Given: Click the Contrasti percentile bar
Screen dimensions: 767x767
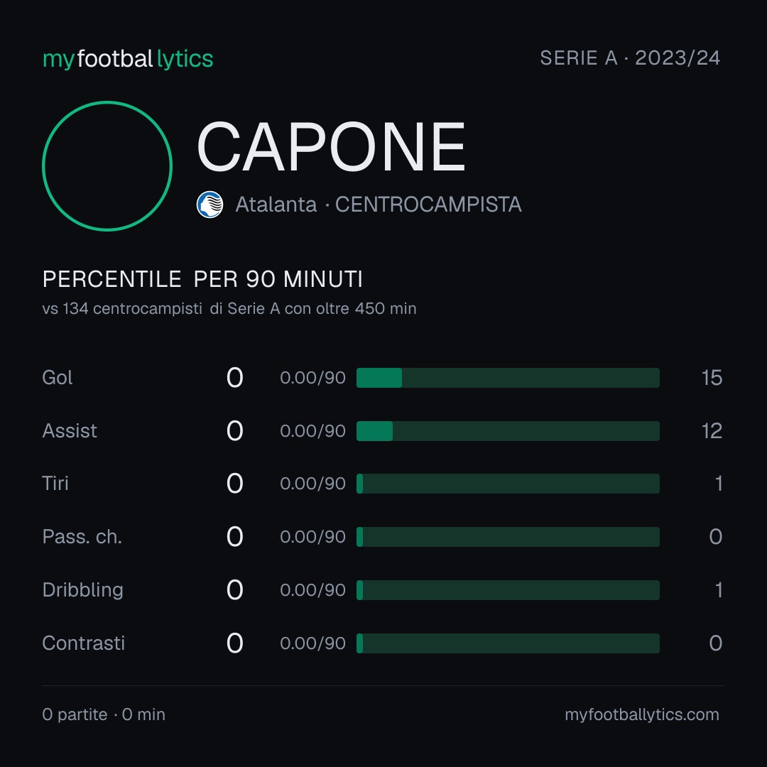Looking at the screenshot, I should [508, 643].
